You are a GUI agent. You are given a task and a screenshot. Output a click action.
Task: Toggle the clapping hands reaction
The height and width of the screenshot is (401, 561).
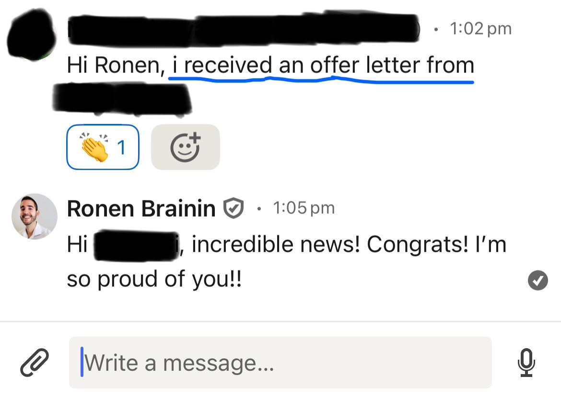(x=93, y=147)
